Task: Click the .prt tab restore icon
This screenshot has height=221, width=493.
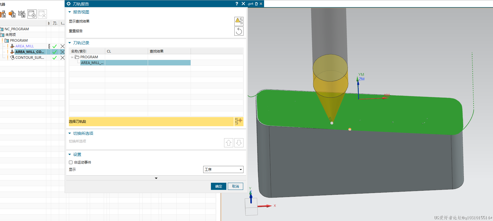Action: point(256,4)
